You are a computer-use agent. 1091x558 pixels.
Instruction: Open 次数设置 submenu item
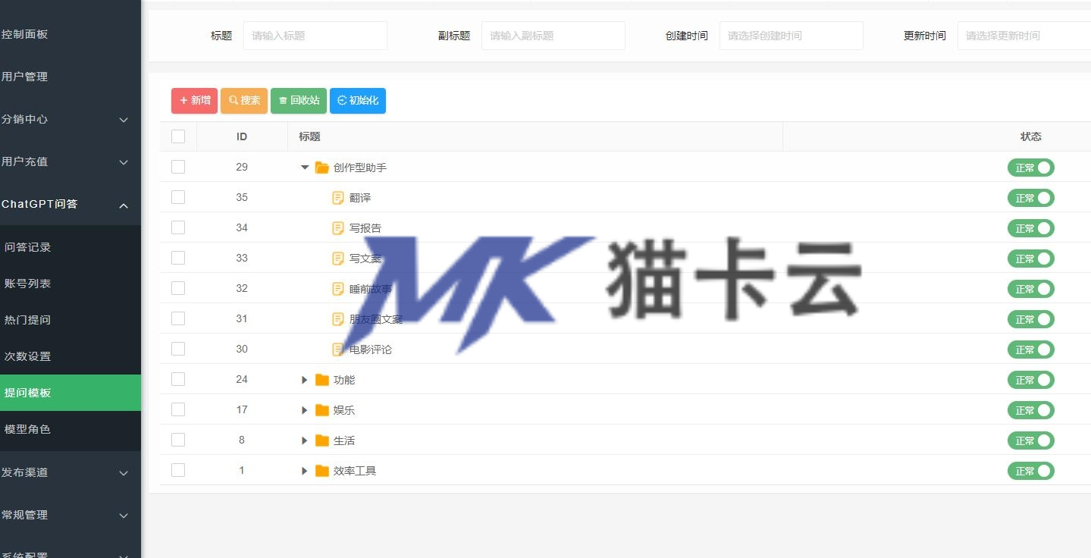[x=71, y=356]
